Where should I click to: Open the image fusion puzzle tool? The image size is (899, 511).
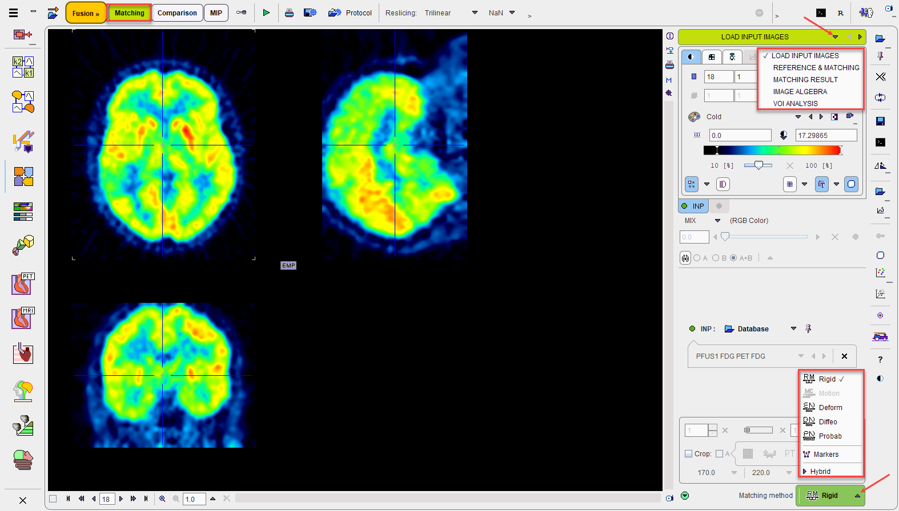(23, 176)
